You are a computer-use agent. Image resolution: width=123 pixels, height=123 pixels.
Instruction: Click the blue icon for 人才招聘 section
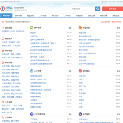[x=31, y=71]
